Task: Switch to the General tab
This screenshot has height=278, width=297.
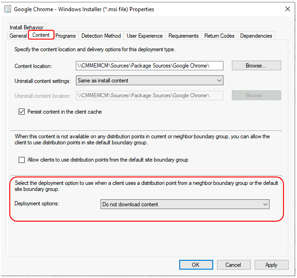Action: 18,36
